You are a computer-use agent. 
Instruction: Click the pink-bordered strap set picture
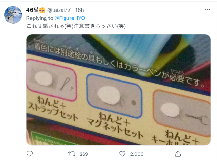pyautogui.click(x=52, y=79)
